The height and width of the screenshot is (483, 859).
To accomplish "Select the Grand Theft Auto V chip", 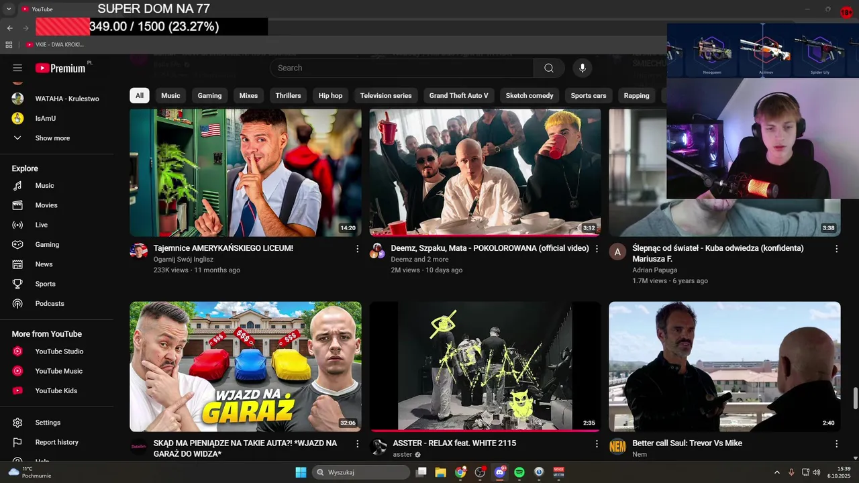I will 458,95.
